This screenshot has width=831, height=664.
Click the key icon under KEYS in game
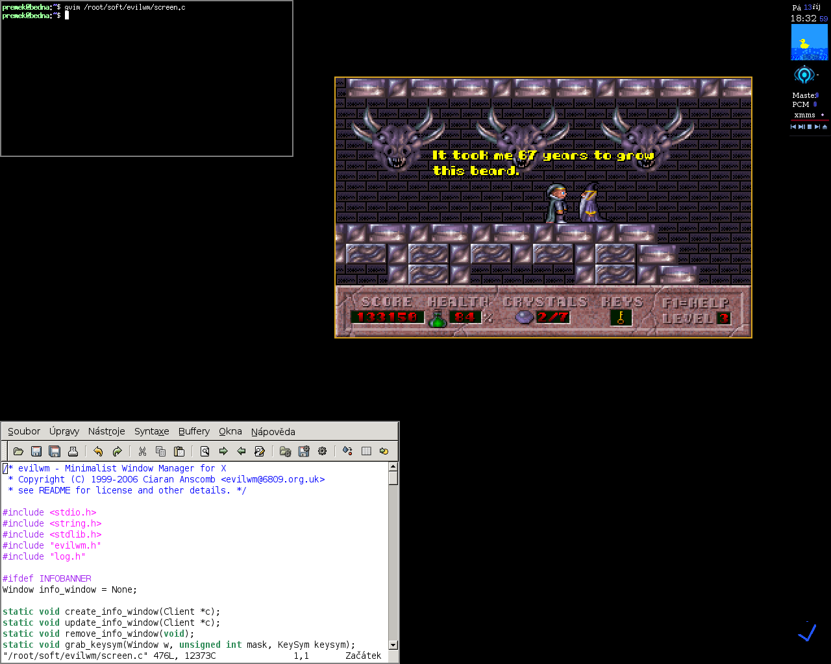621,317
